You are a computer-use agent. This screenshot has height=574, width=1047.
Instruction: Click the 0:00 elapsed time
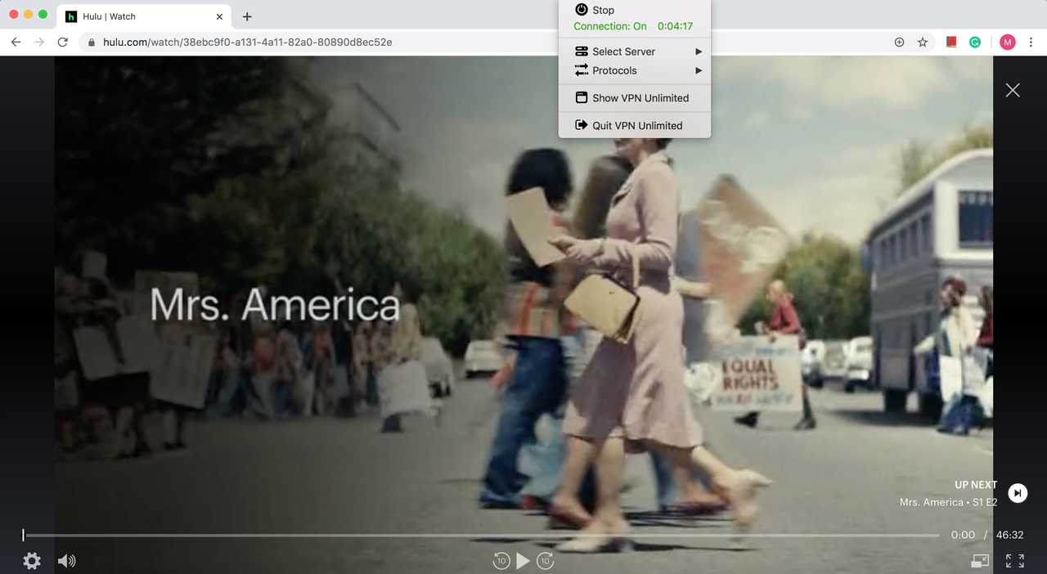(963, 535)
